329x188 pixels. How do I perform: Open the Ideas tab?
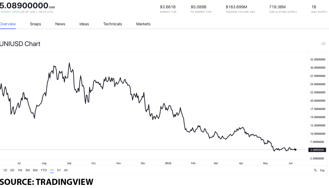tap(84, 24)
